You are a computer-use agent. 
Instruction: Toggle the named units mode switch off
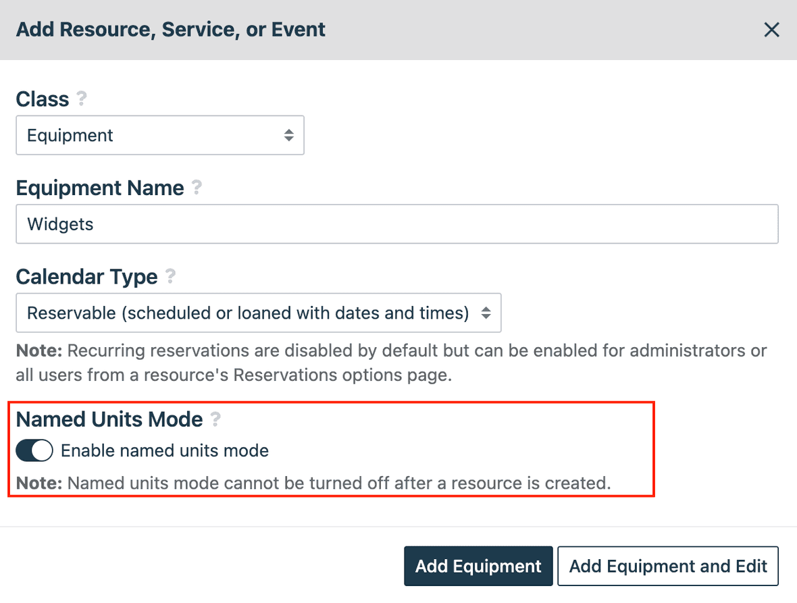coord(34,450)
